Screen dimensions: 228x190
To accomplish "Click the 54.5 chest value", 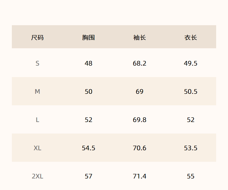I will coord(88,148).
